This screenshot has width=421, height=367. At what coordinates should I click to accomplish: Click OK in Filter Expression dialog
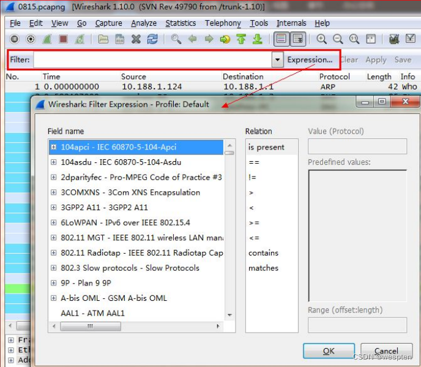(x=329, y=351)
